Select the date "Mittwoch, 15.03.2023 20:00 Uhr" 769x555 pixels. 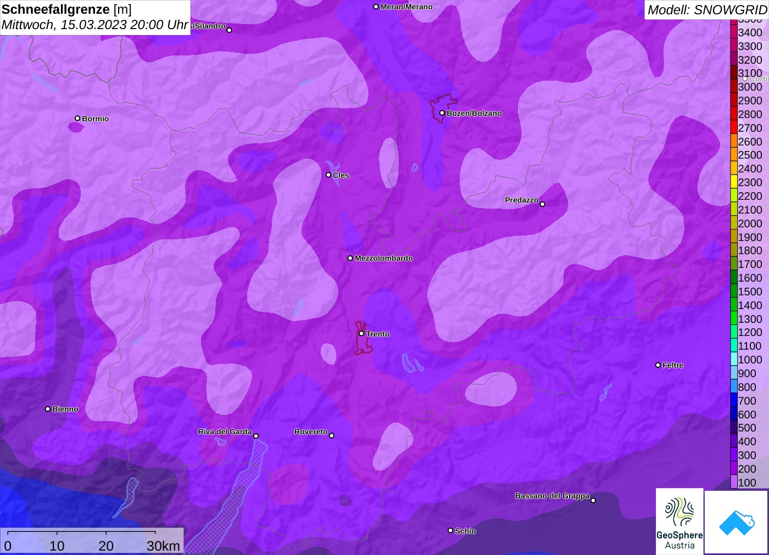(95, 25)
